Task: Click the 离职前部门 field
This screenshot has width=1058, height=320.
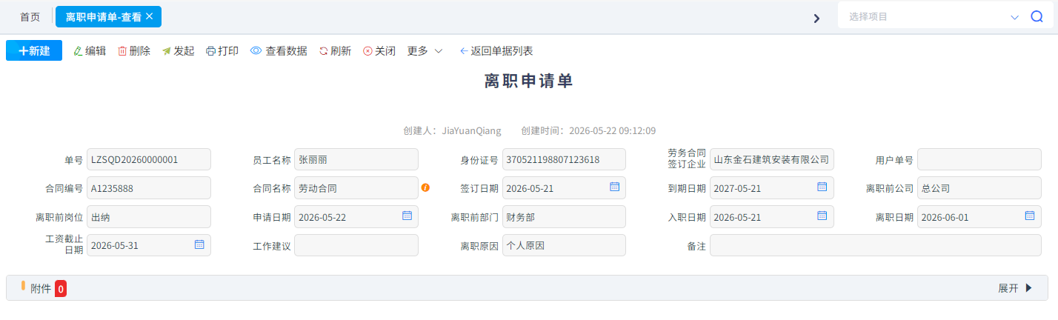Action: [x=564, y=217]
